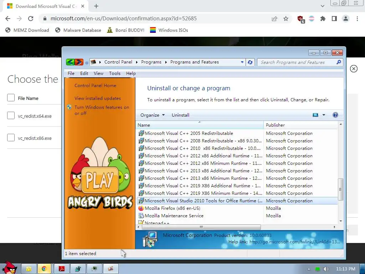
Task: Open the view options dropdown arrow
Action: (x=324, y=115)
